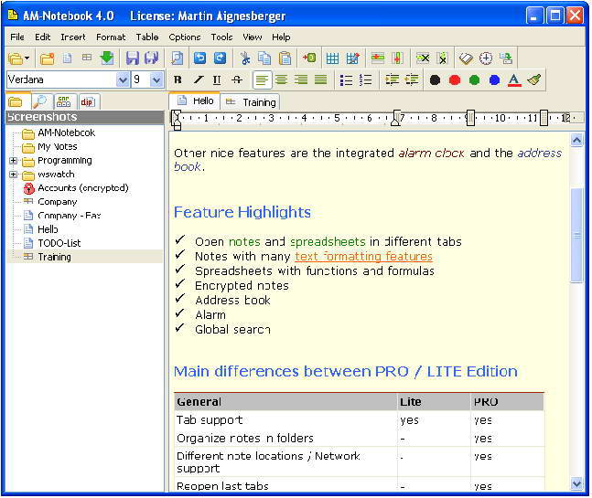592x498 pixels.
Task: Open the Table menu
Action: click(x=147, y=37)
